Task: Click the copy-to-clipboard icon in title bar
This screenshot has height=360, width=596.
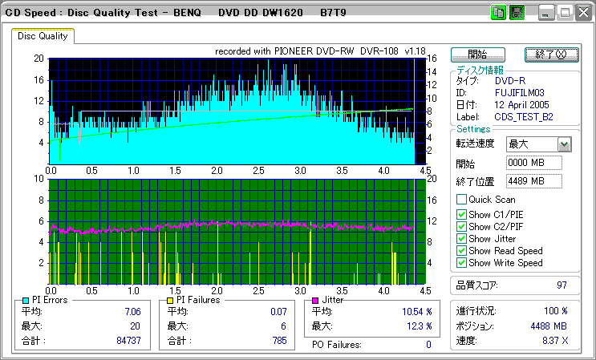Action: click(x=498, y=13)
